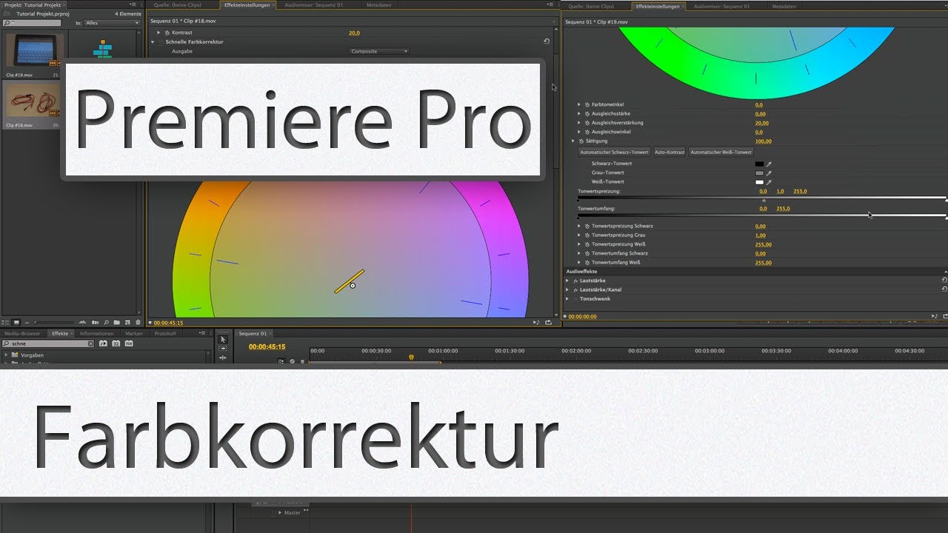
Task: Switch to the Media-Browser tab
Action: pyautogui.click(x=22, y=334)
